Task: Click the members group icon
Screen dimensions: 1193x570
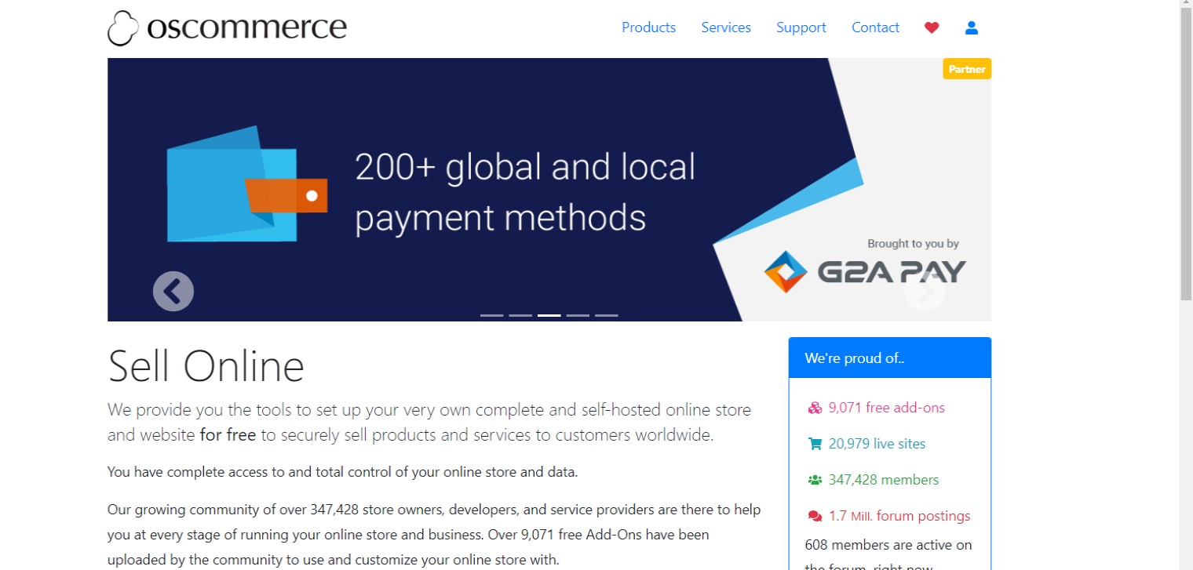Action: pyautogui.click(x=815, y=480)
